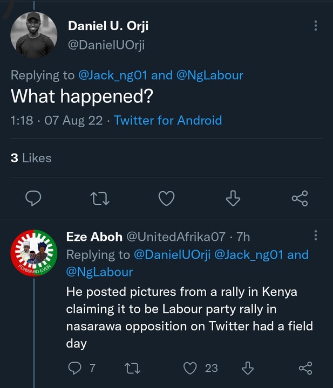Open the @Jack_ng01 mention in Daniel's tweet
The height and width of the screenshot is (388, 333).
(113, 75)
